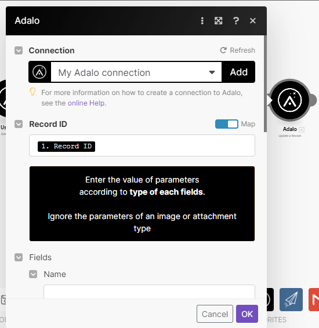Select the Adalo Update a Record module

coord(289,100)
